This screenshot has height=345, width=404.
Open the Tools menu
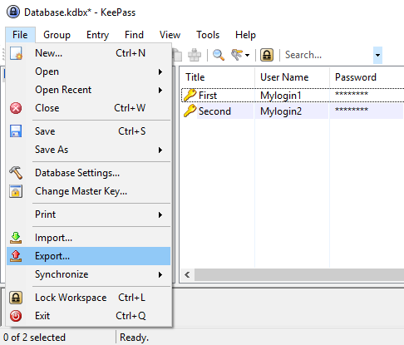pyautogui.click(x=208, y=35)
